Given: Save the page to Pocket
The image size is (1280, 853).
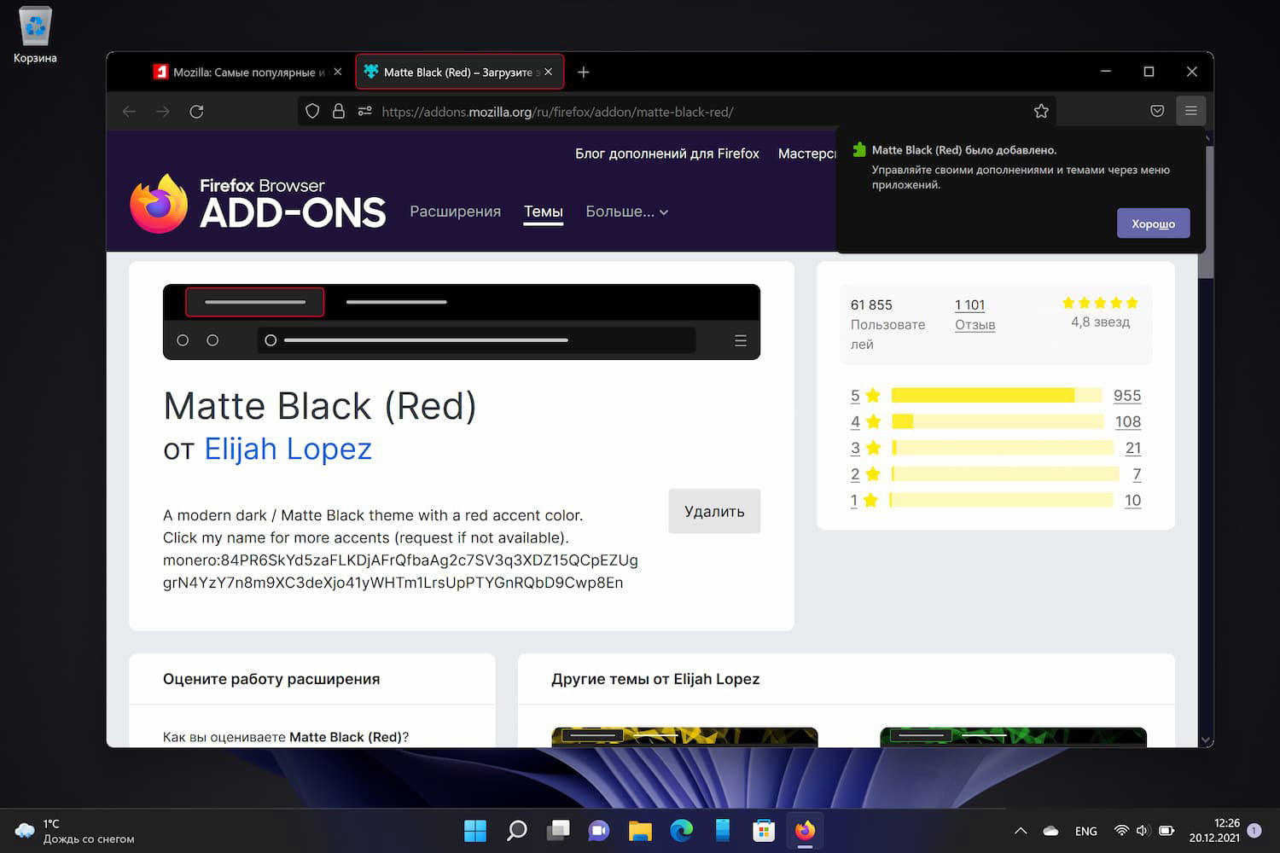Looking at the screenshot, I should (x=1157, y=112).
